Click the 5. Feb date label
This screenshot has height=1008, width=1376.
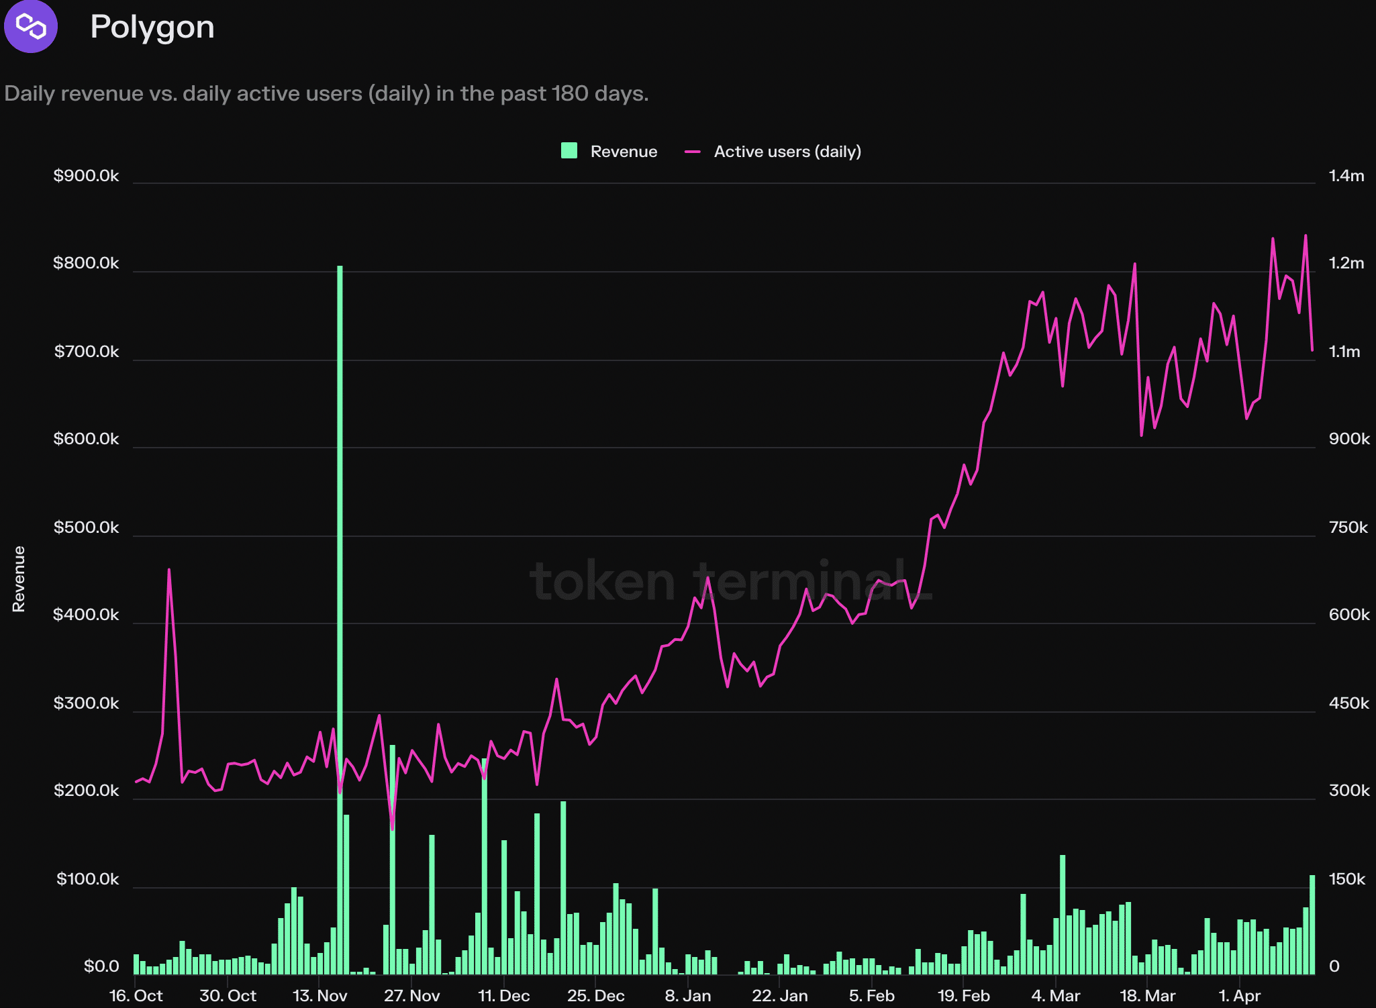pos(872,996)
